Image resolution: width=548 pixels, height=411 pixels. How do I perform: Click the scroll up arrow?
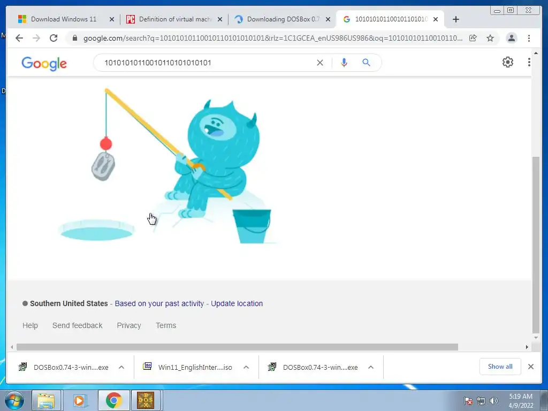[x=536, y=53]
